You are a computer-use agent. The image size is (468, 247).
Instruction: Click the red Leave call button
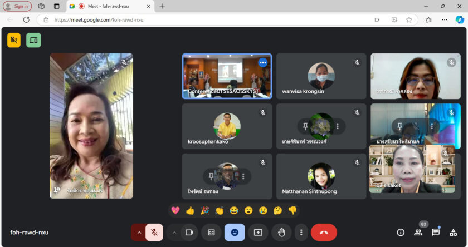(x=324, y=233)
